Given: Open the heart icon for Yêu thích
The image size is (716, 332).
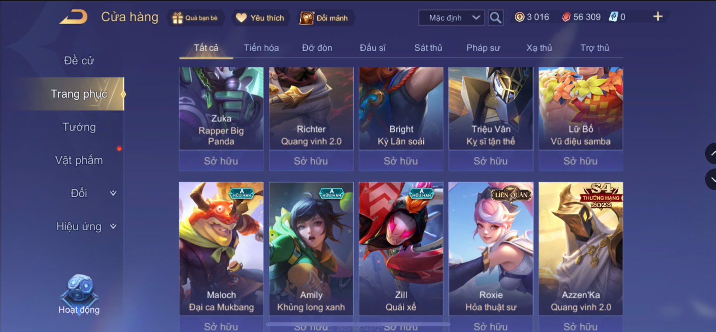Looking at the screenshot, I should click(241, 18).
